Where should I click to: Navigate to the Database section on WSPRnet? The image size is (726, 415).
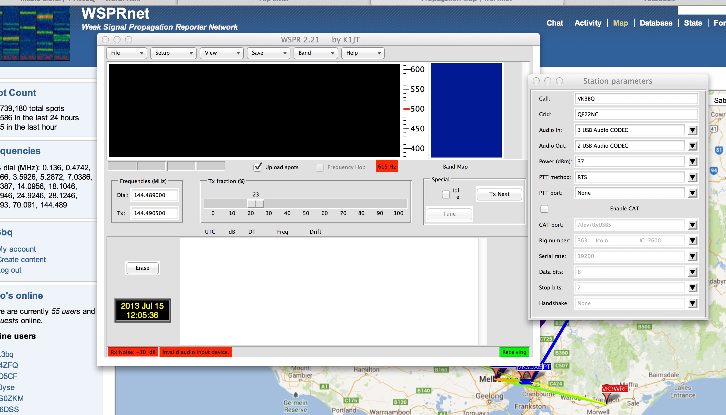coord(656,23)
